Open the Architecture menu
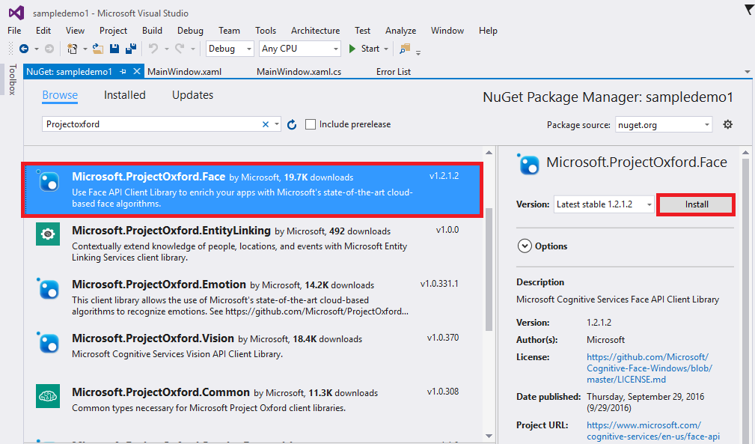Screen dimensions: 755x444 (315, 31)
